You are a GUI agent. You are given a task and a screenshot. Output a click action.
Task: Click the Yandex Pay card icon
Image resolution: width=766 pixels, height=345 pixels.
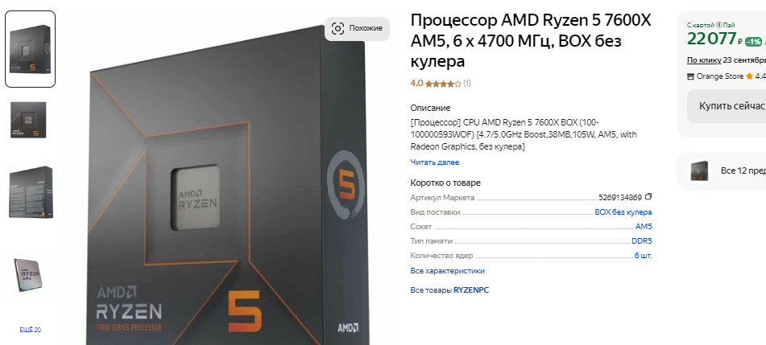click(718, 25)
